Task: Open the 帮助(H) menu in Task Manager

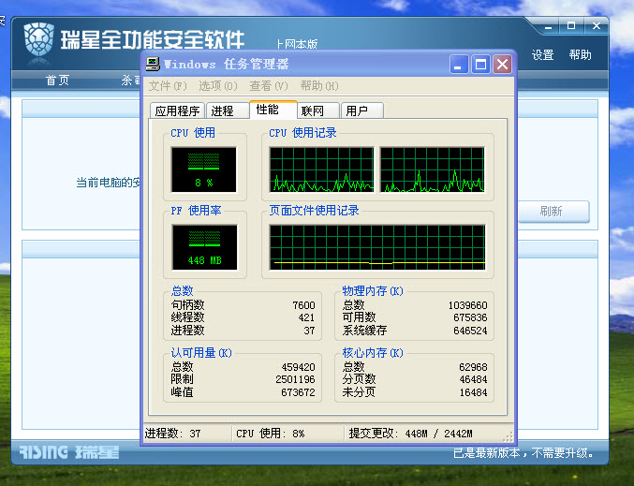Action: pyautogui.click(x=319, y=86)
